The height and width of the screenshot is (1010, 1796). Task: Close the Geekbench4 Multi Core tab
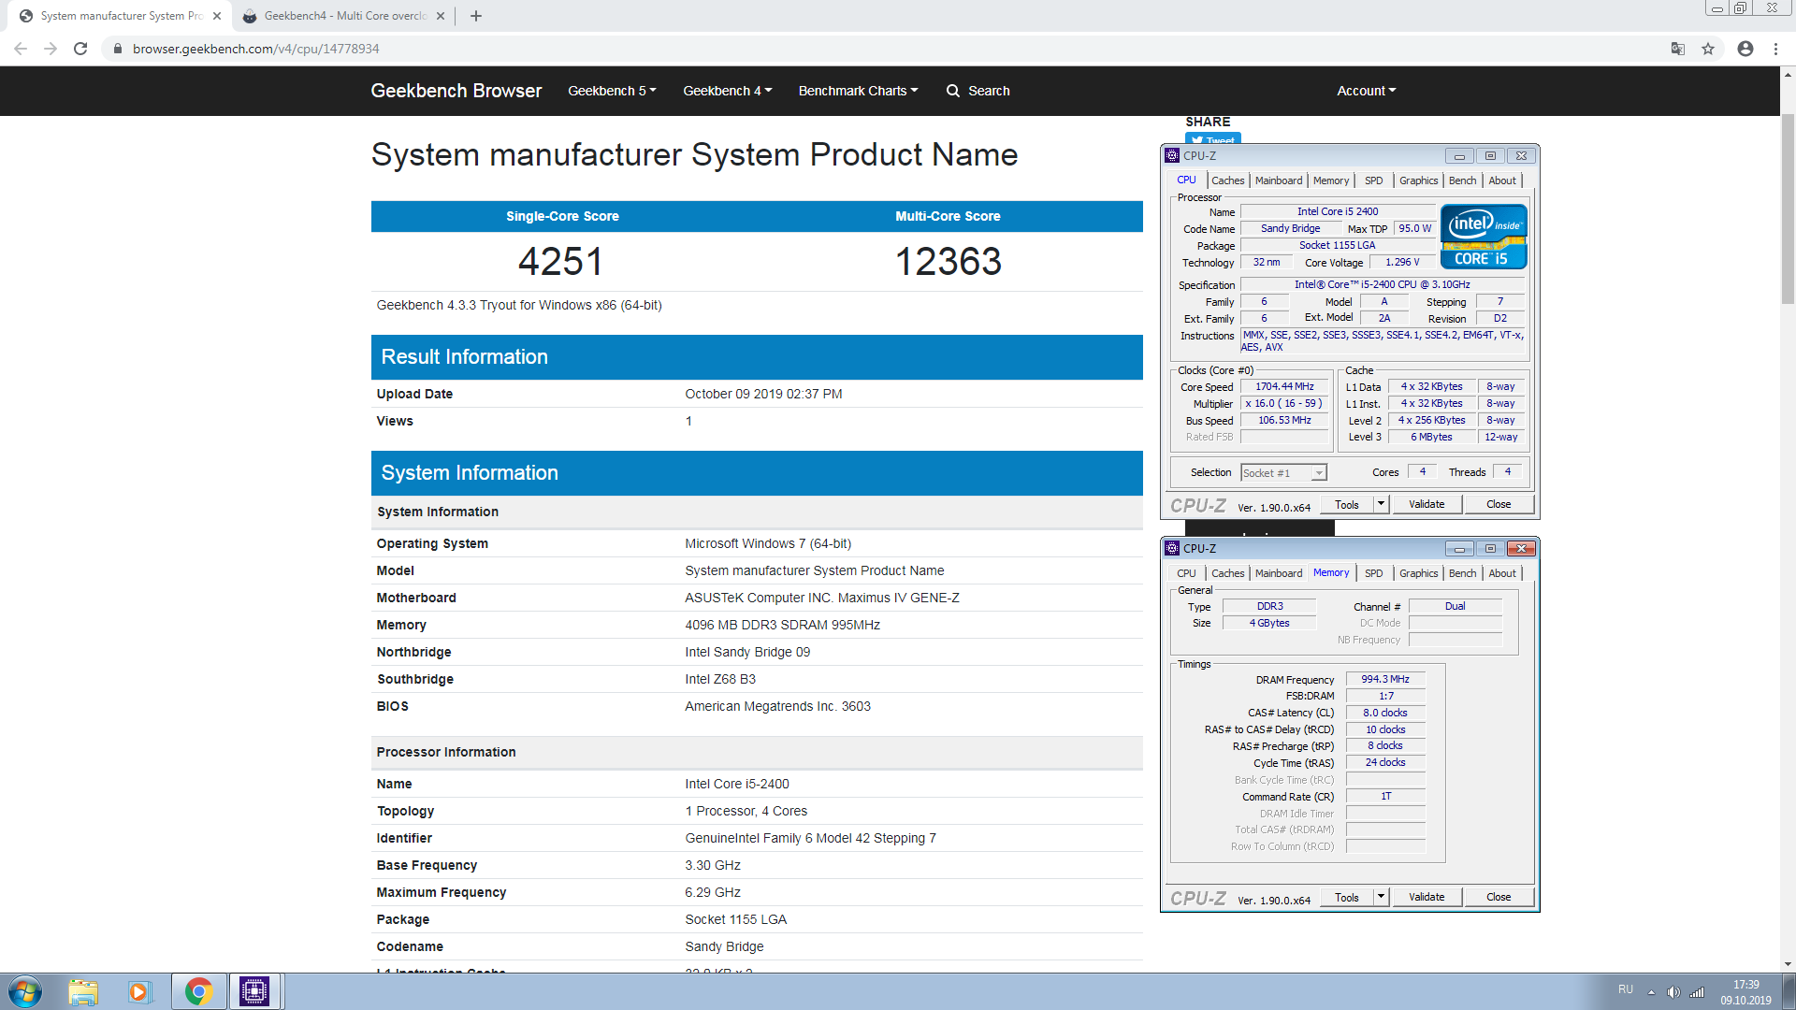(x=441, y=16)
